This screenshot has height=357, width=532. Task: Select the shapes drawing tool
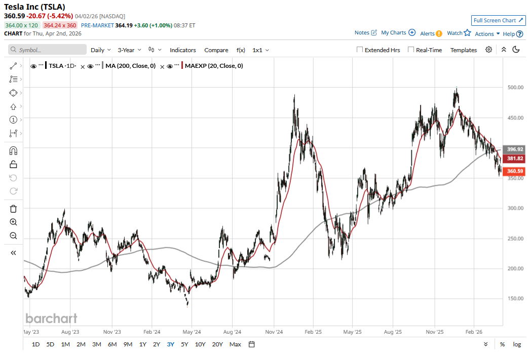(13, 93)
